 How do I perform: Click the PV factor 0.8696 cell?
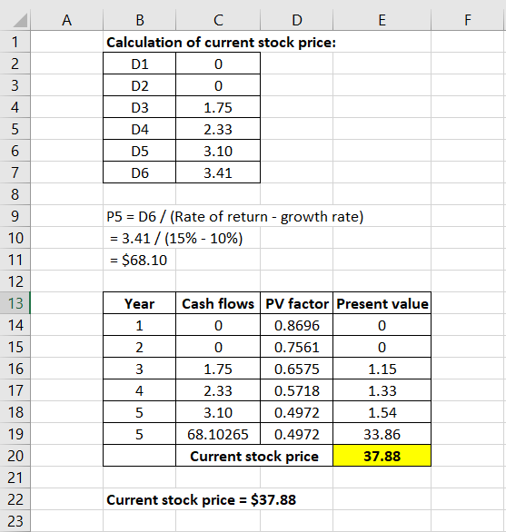297,325
